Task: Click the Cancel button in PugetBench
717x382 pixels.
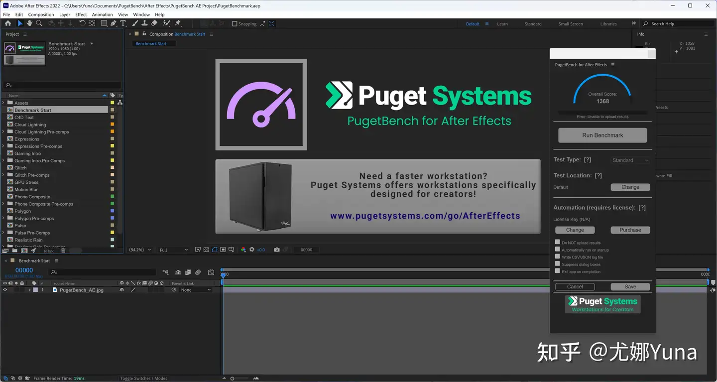Action: [575, 287]
